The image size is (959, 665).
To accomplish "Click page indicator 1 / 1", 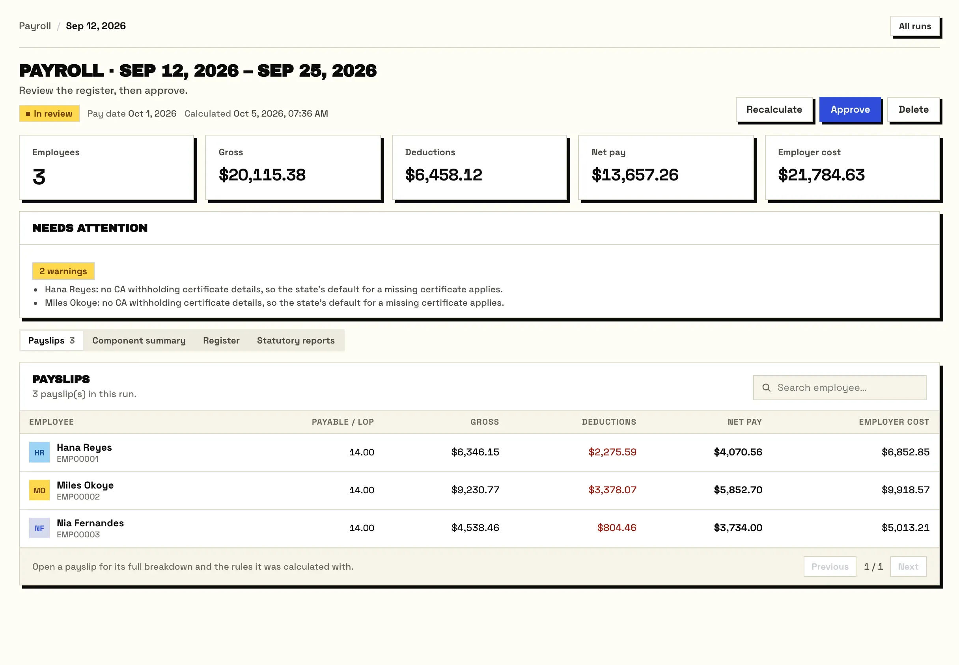I will 873,567.
